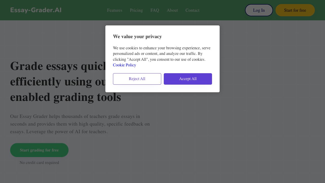Screen dimensions: 325x183
Task: Click empty header space left of Features
Action: pyautogui.click(x=84, y=10)
